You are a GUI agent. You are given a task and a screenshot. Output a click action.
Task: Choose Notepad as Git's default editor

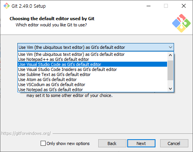[92, 90]
